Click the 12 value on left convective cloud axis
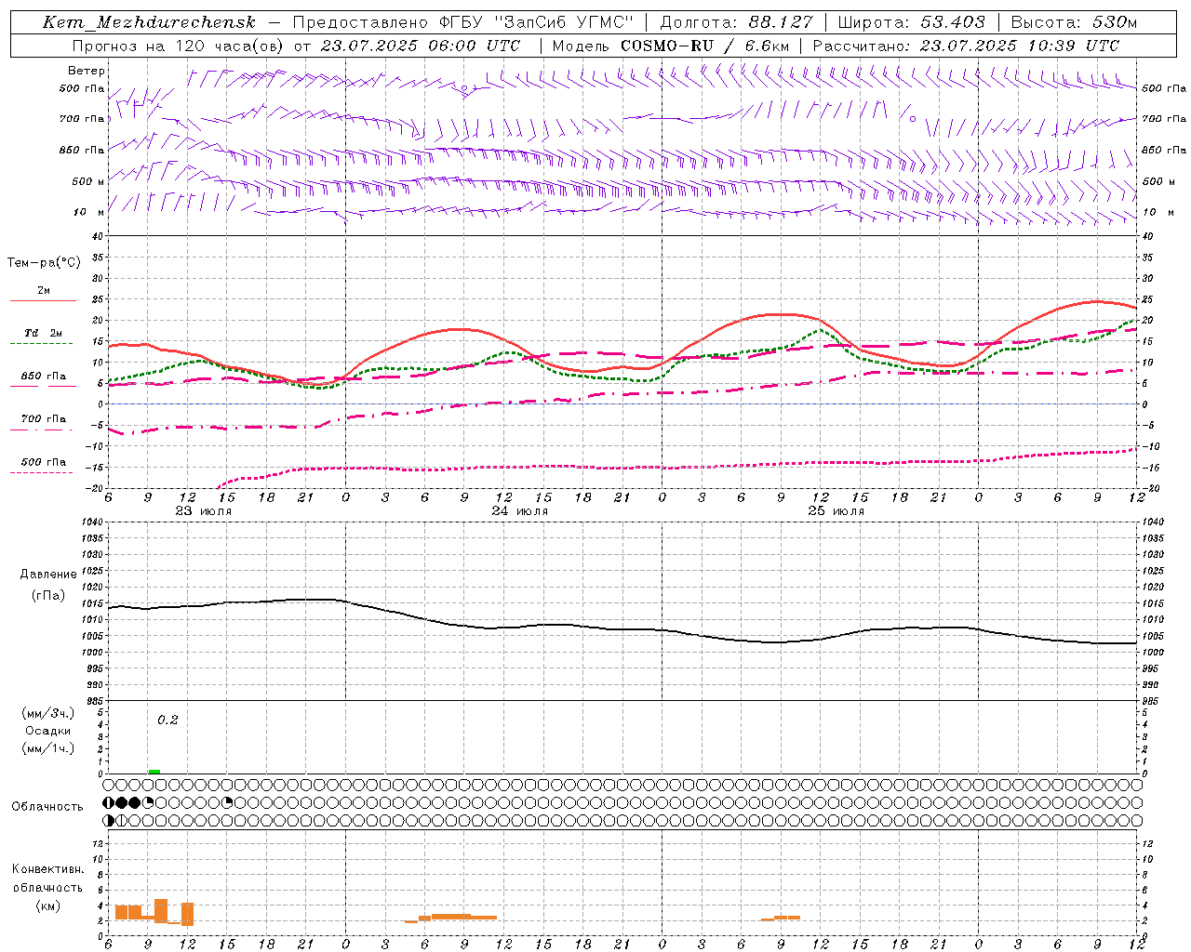 (97, 843)
